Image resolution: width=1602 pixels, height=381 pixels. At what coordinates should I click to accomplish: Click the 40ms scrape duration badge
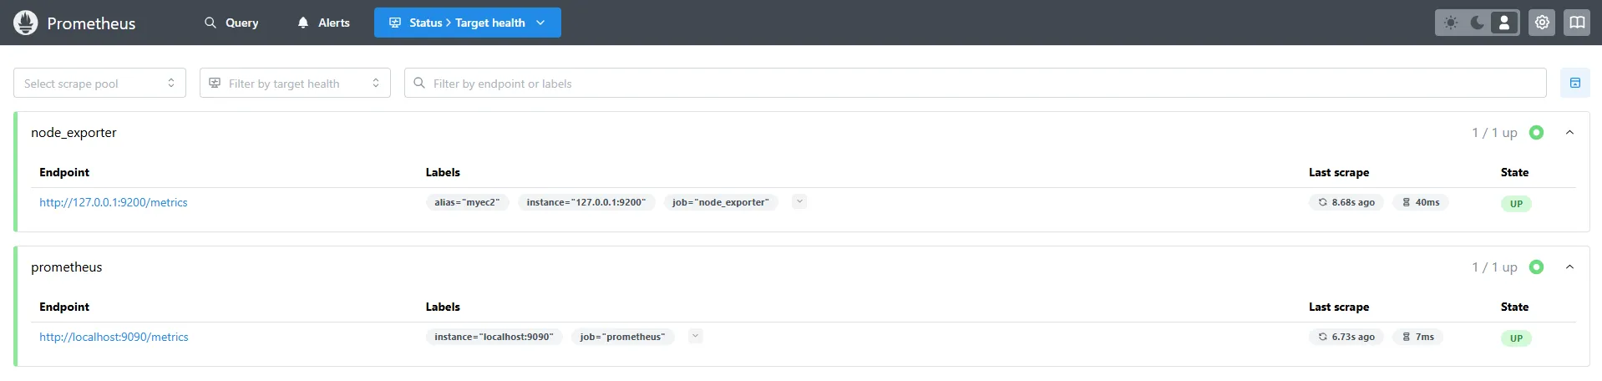[x=1421, y=202]
